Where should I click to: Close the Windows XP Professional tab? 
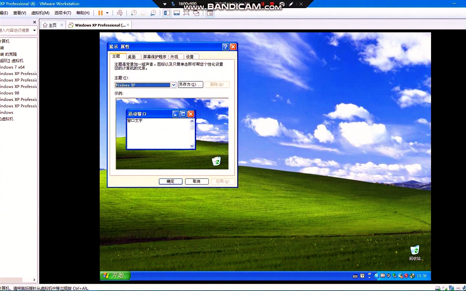pyautogui.click(x=128, y=25)
